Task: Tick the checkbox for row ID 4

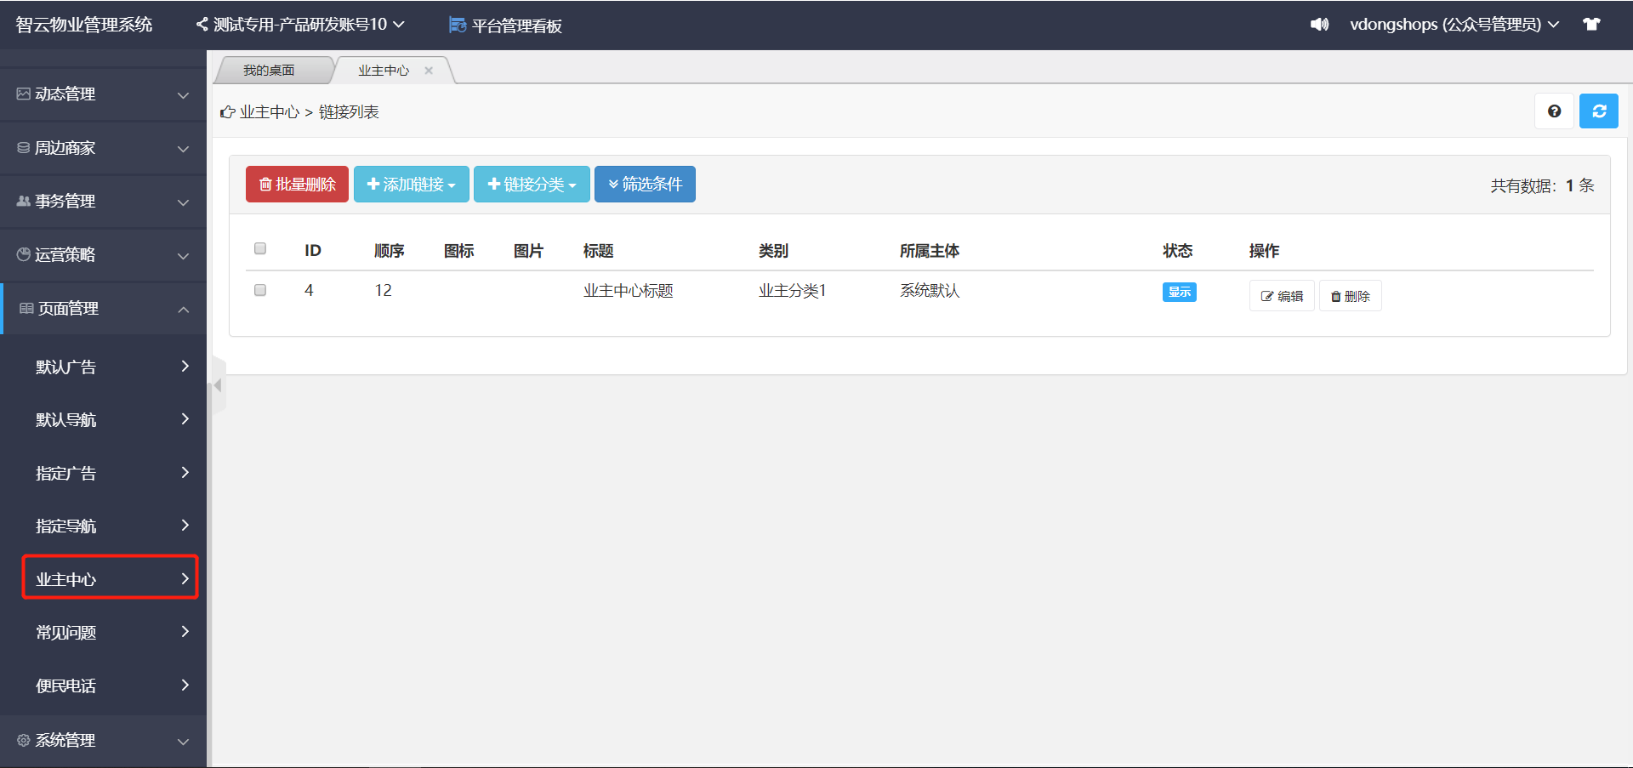Action: click(260, 290)
